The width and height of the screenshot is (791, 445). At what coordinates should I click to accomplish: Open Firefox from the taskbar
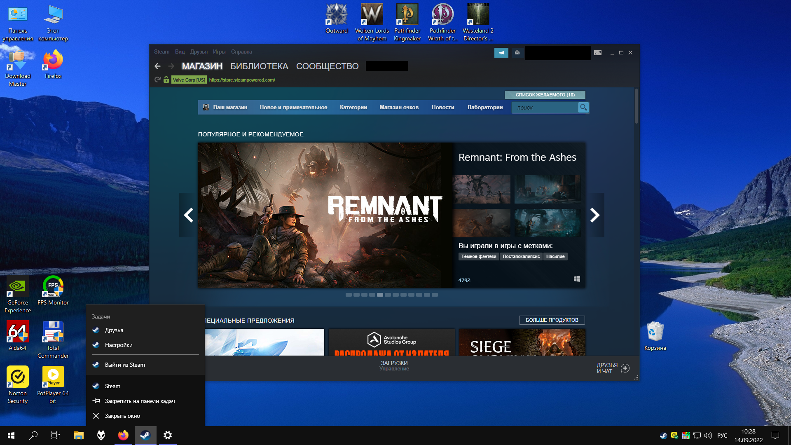point(123,435)
